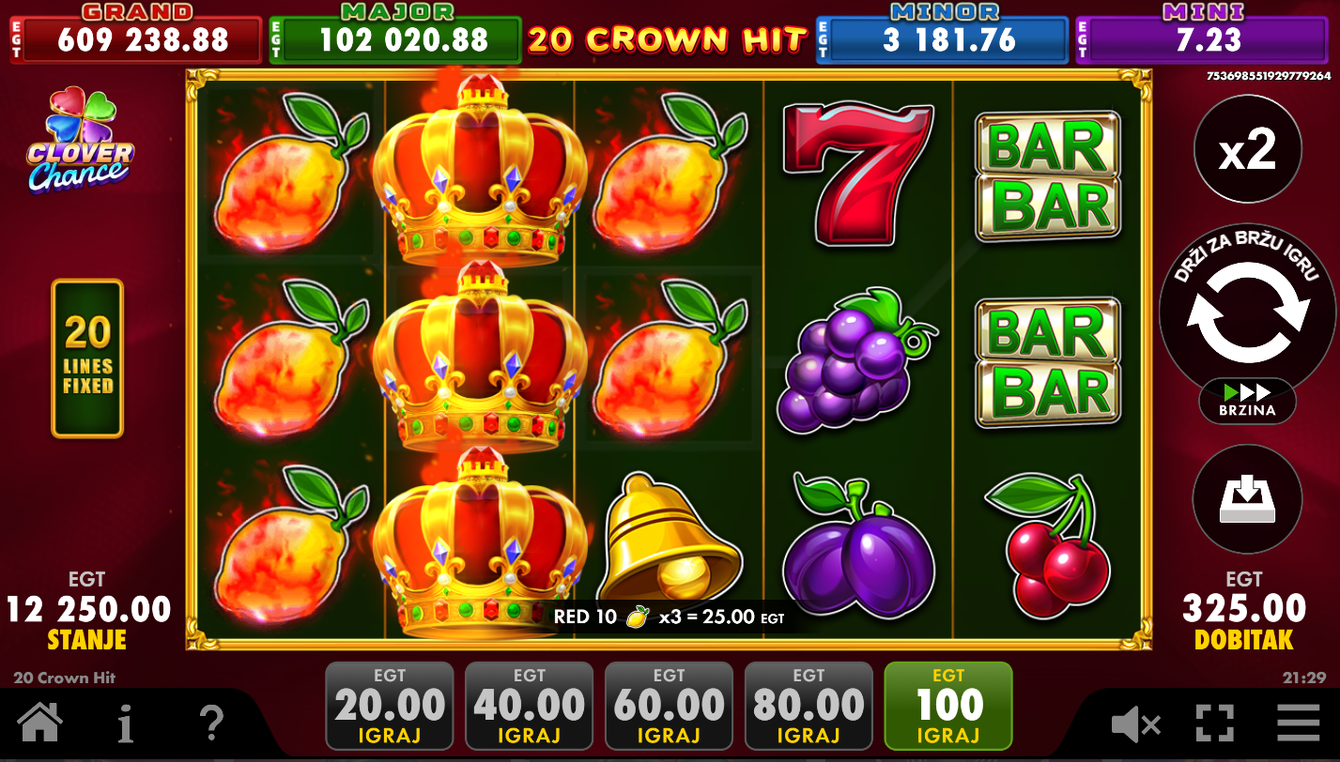This screenshot has height=762, width=1340.
Task: Click the circular spin arrows button
Action: [1247, 312]
